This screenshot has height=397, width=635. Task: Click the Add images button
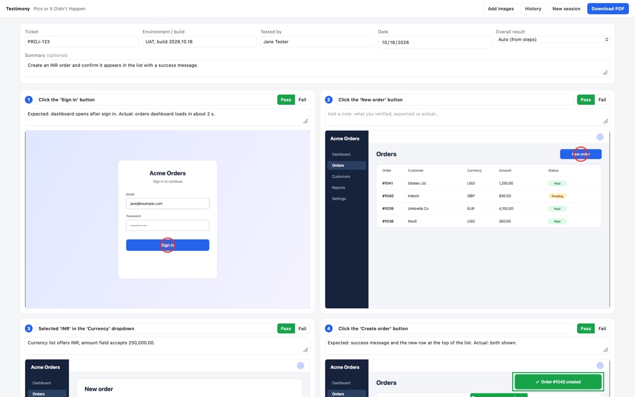501,8
